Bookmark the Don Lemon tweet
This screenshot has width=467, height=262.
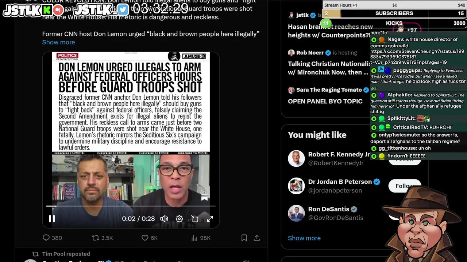(x=244, y=238)
